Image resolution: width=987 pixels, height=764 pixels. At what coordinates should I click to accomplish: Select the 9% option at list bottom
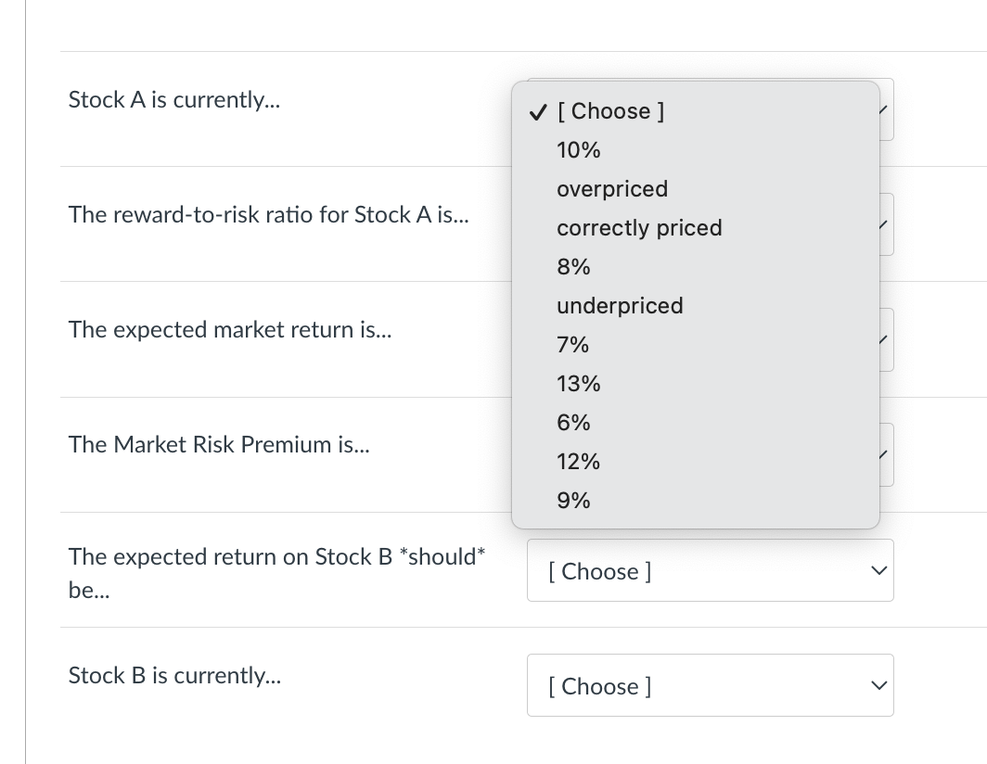573,501
